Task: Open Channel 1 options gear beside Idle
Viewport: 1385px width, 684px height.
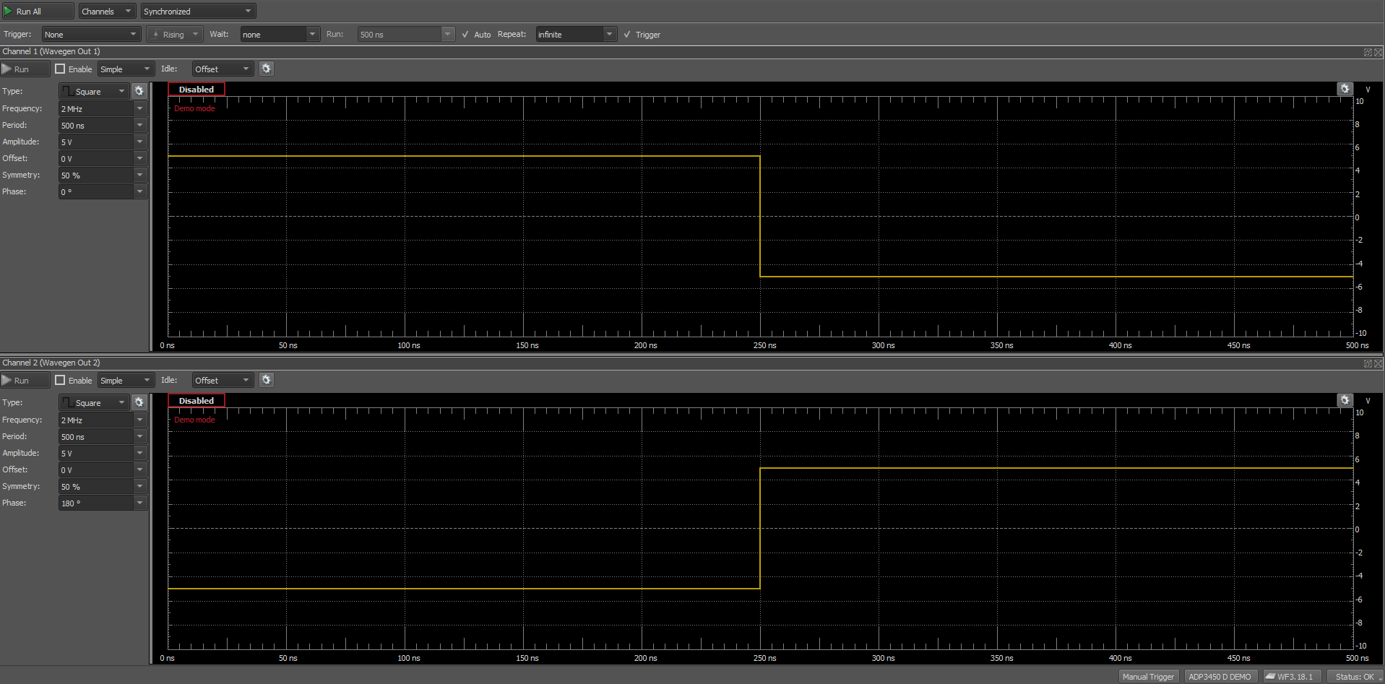Action: pyautogui.click(x=266, y=69)
